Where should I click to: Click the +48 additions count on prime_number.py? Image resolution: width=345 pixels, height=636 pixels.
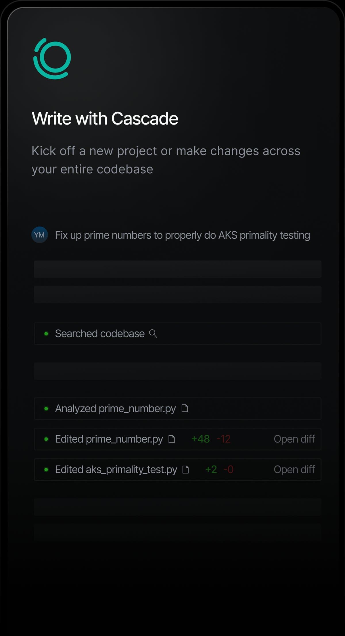pyautogui.click(x=201, y=439)
